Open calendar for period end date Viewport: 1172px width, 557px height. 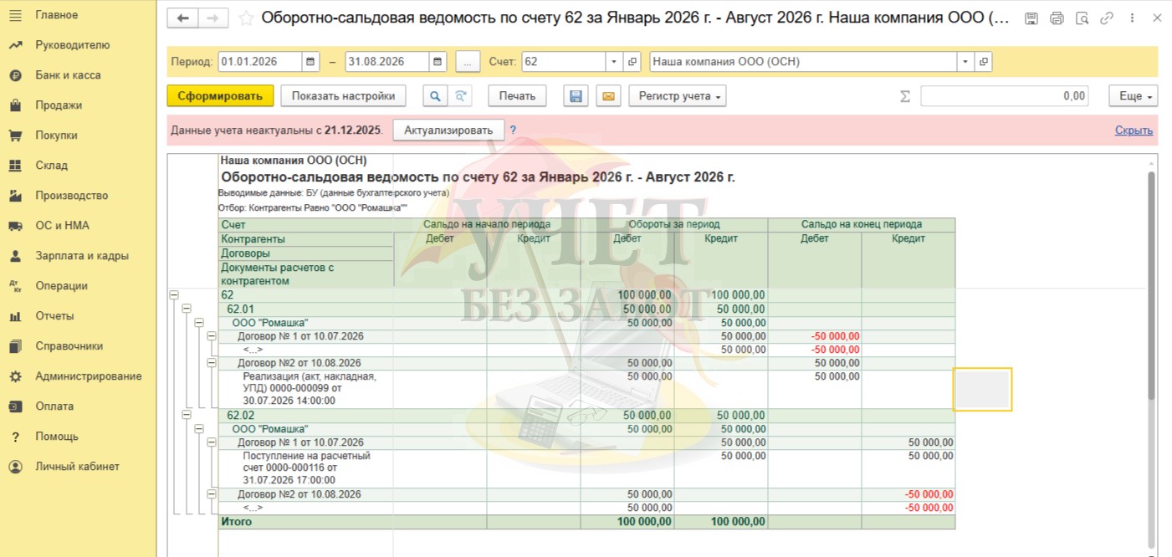(x=438, y=61)
